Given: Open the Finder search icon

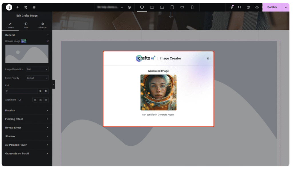Looking at the screenshot, I should 240,7.
